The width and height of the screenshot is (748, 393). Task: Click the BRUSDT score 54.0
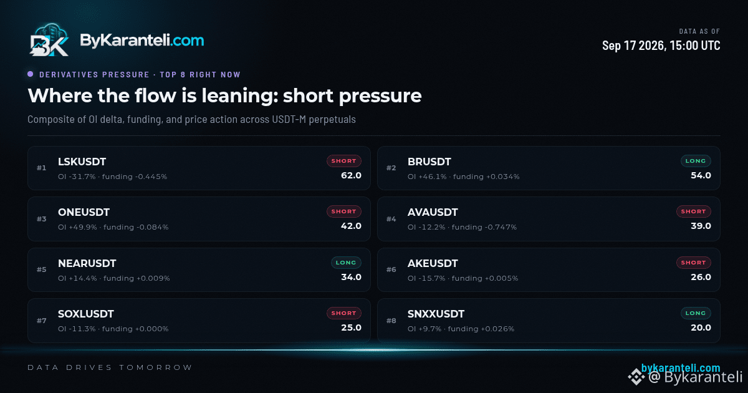pos(701,175)
